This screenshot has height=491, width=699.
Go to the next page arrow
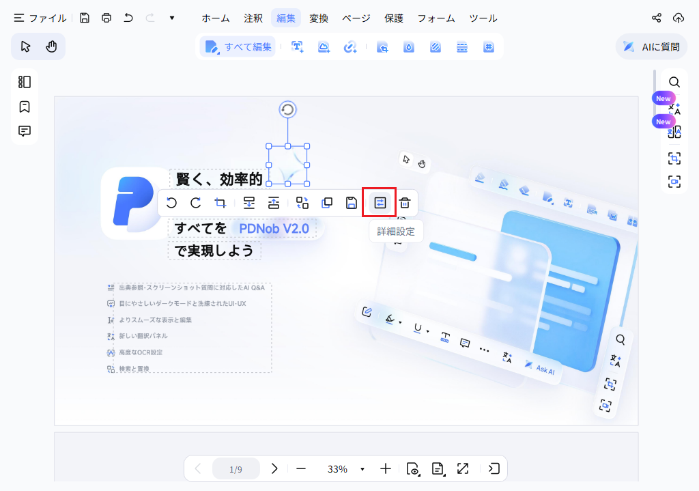tap(274, 468)
